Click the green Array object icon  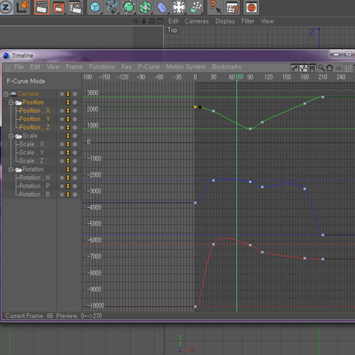tap(146, 7)
